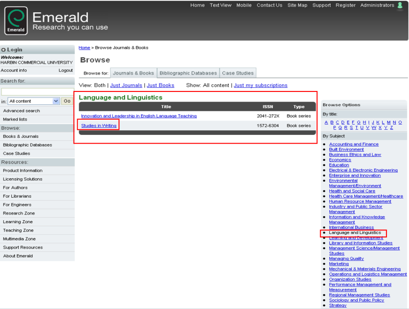Open the Administrators page
Viewport: 409px width, 309px height.
(x=377, y=5)
